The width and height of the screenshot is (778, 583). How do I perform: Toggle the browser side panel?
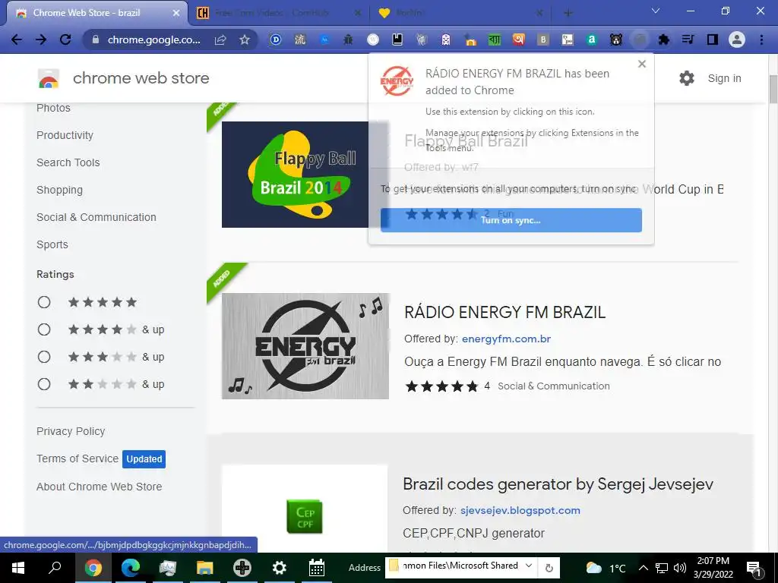(713, 39)
